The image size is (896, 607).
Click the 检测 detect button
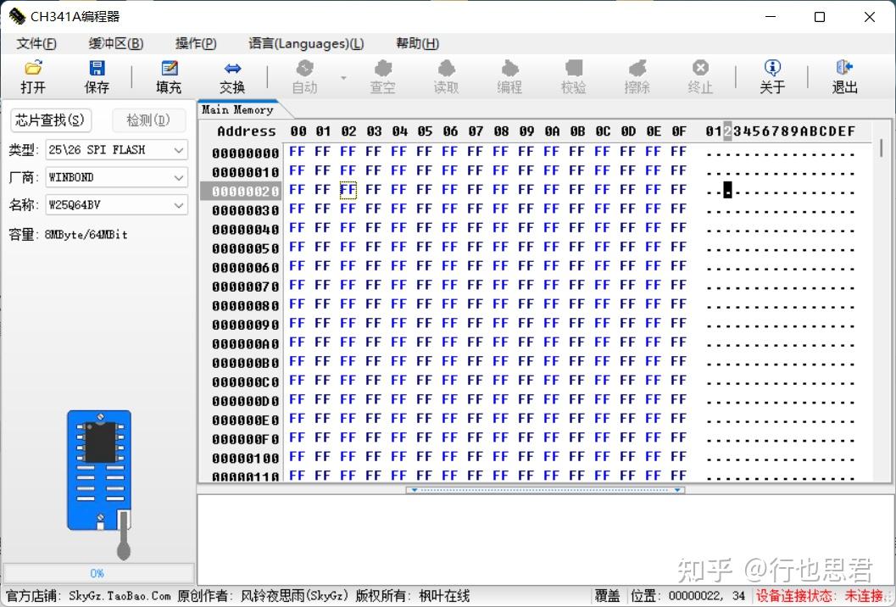click(149, 120)
